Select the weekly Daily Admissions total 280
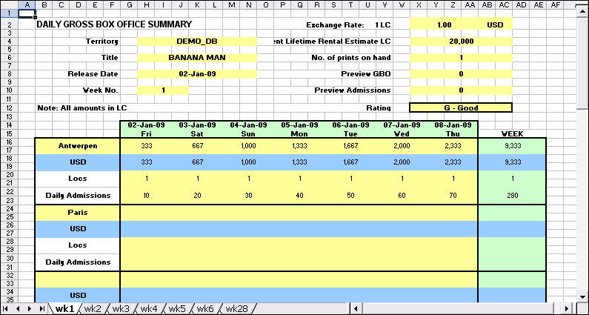Image resolution: width=589 pixels, height=315 pixels. coord(512,195)
